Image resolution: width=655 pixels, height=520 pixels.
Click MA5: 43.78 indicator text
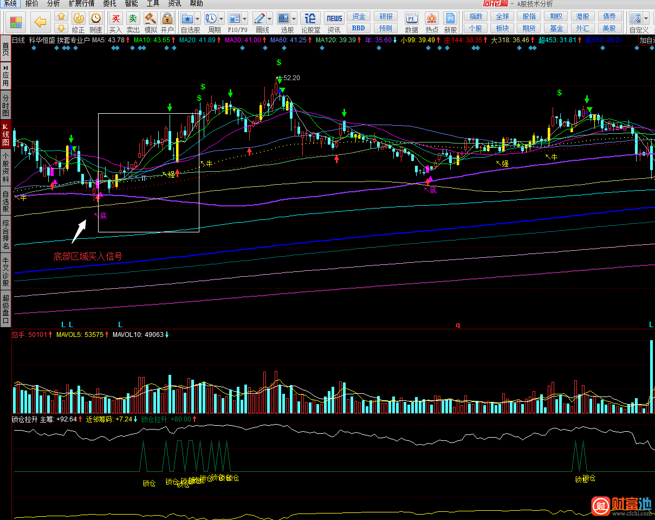[108, 40]
